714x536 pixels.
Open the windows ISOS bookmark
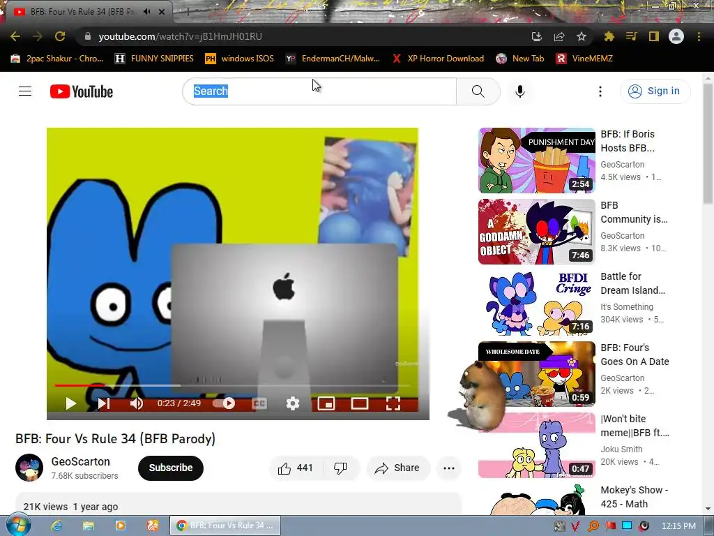240,59
